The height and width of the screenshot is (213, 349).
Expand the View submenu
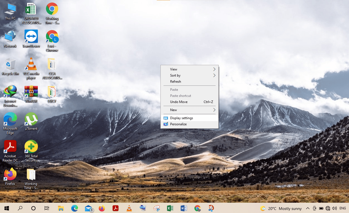(189, 69)
